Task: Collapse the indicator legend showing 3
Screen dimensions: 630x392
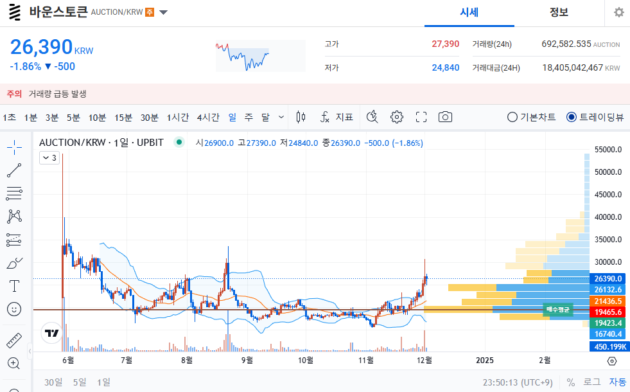Action: coord(50,157)
